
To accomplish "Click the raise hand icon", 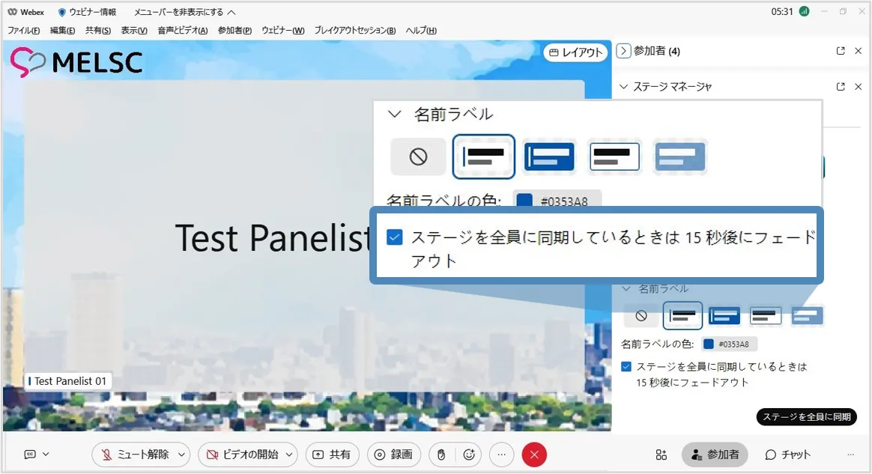I will pos(441,455).
